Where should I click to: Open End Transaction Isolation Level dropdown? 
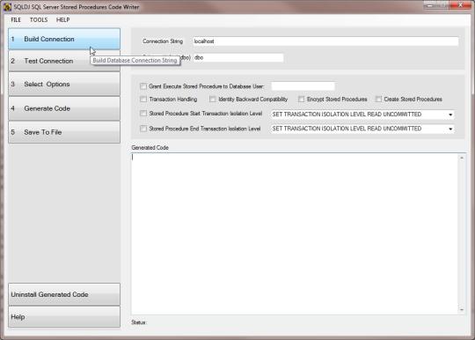[450, 129]
